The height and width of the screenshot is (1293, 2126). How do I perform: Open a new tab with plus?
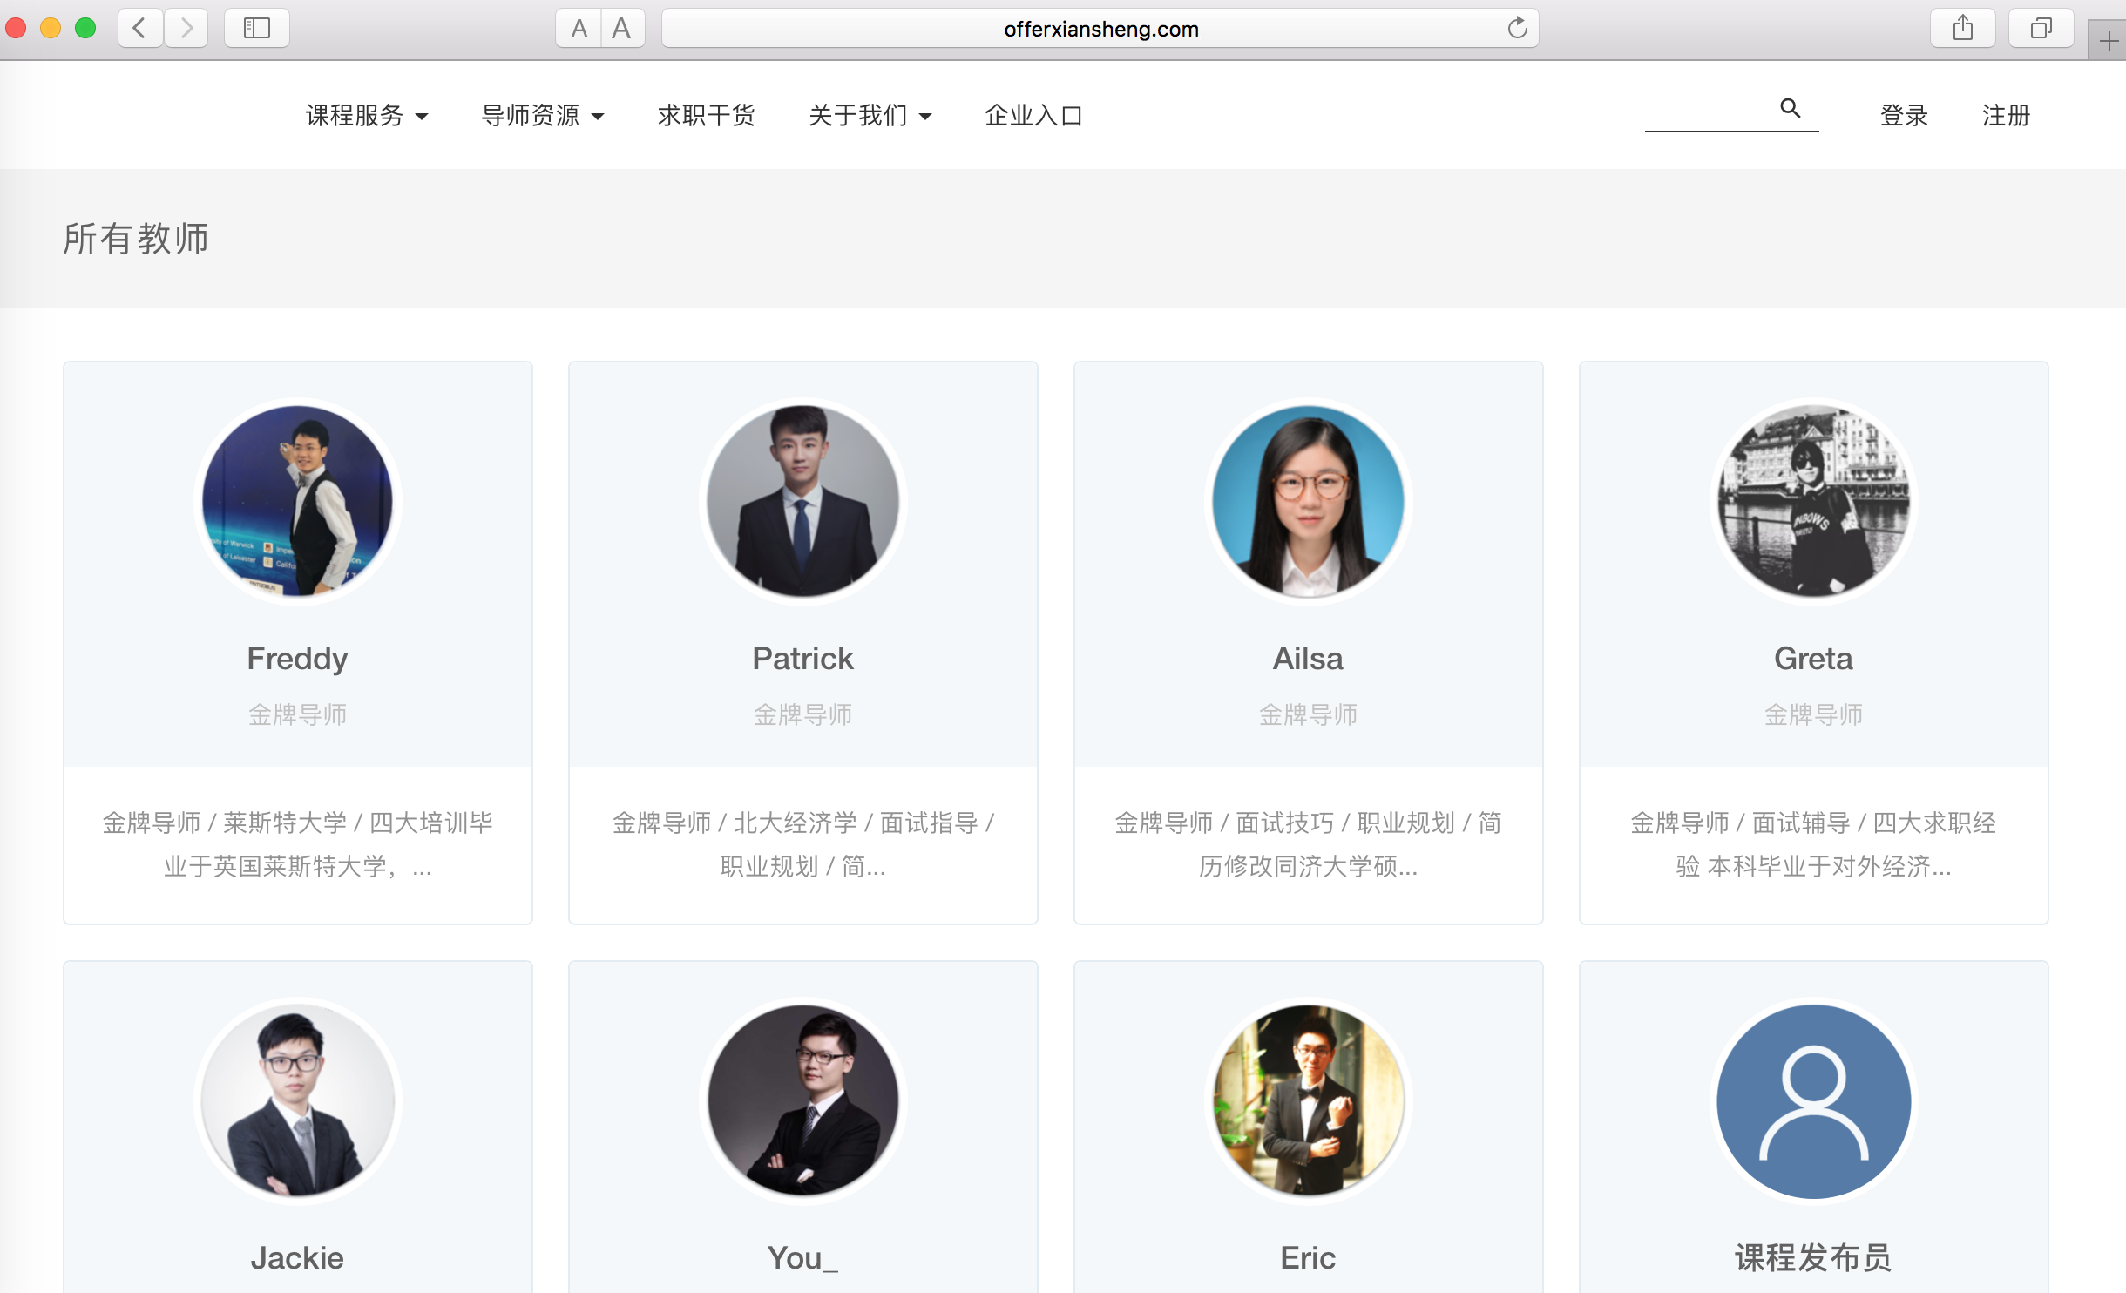click(x=2108, y=41)
